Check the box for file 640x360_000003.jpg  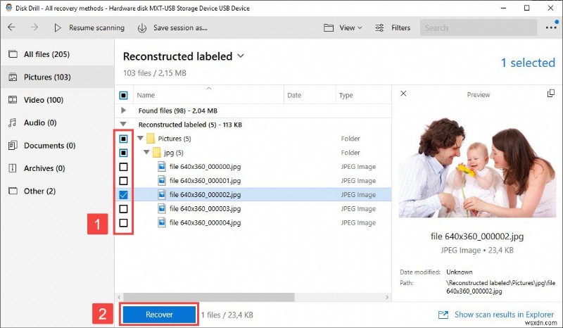[x=123, y=209]
